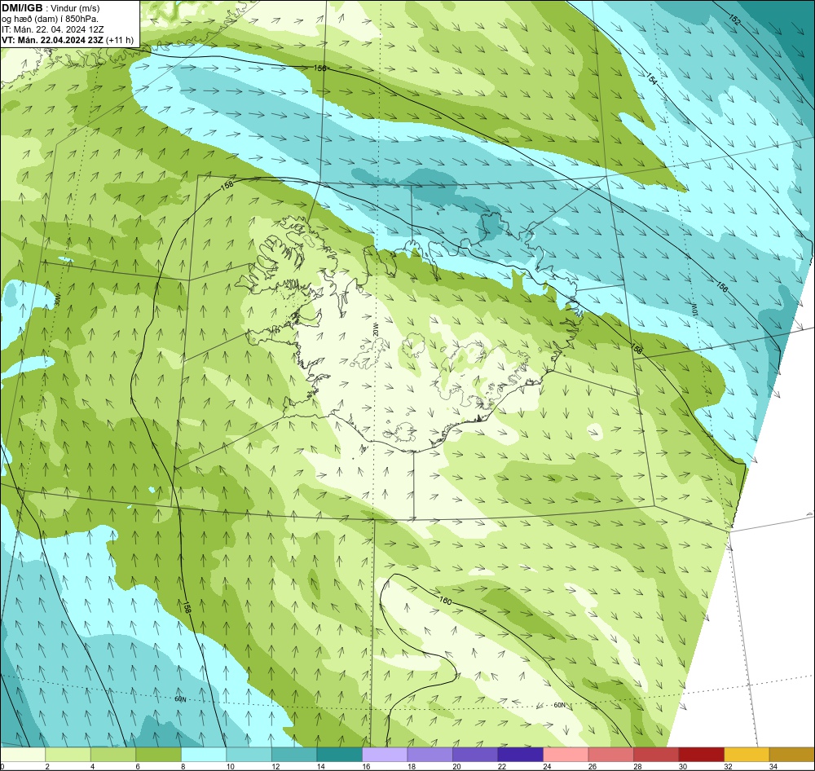Click the legend scale number "34"
Image resolution: width=815 pixels, height=771 pixels.
773,766
